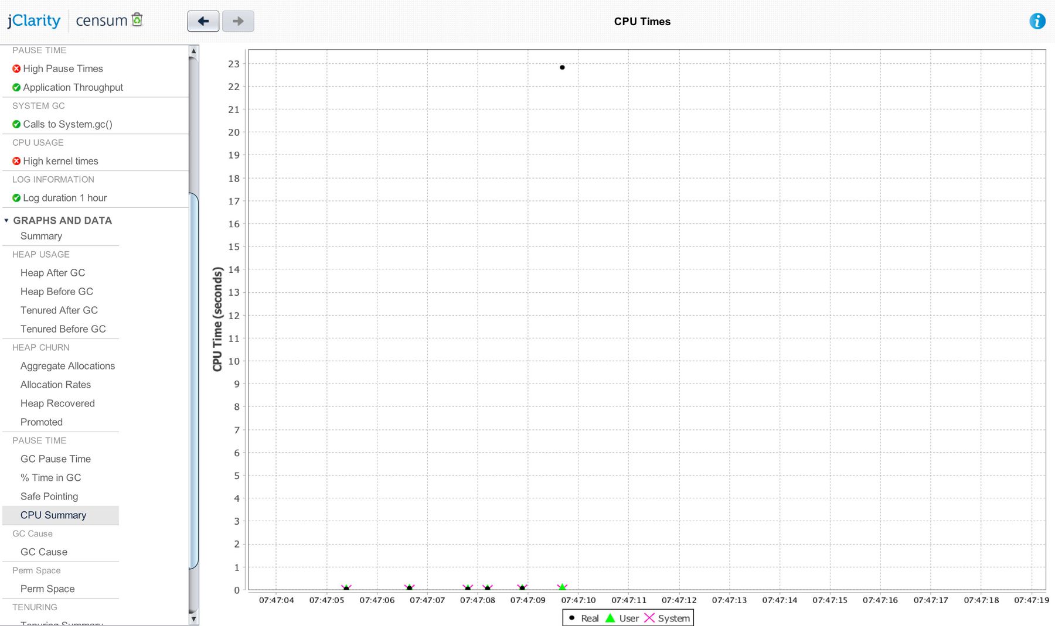Click the jClarity logo
The width and height of the screenshot is (1055, 626).
33,20
